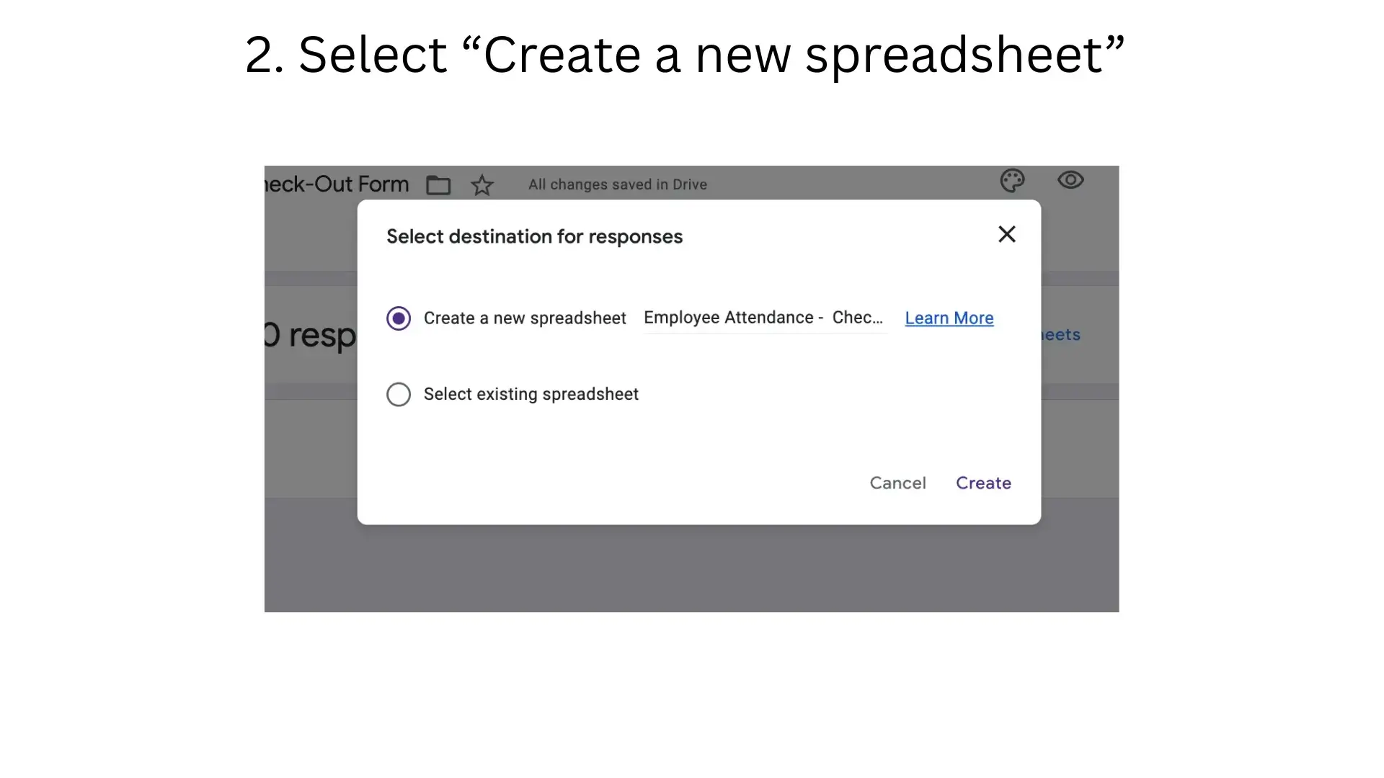Select the dialog title "Select destination for responses"
Viewport: 1384px width, 778px height.
pyautogui.click(x=534, y=236)
